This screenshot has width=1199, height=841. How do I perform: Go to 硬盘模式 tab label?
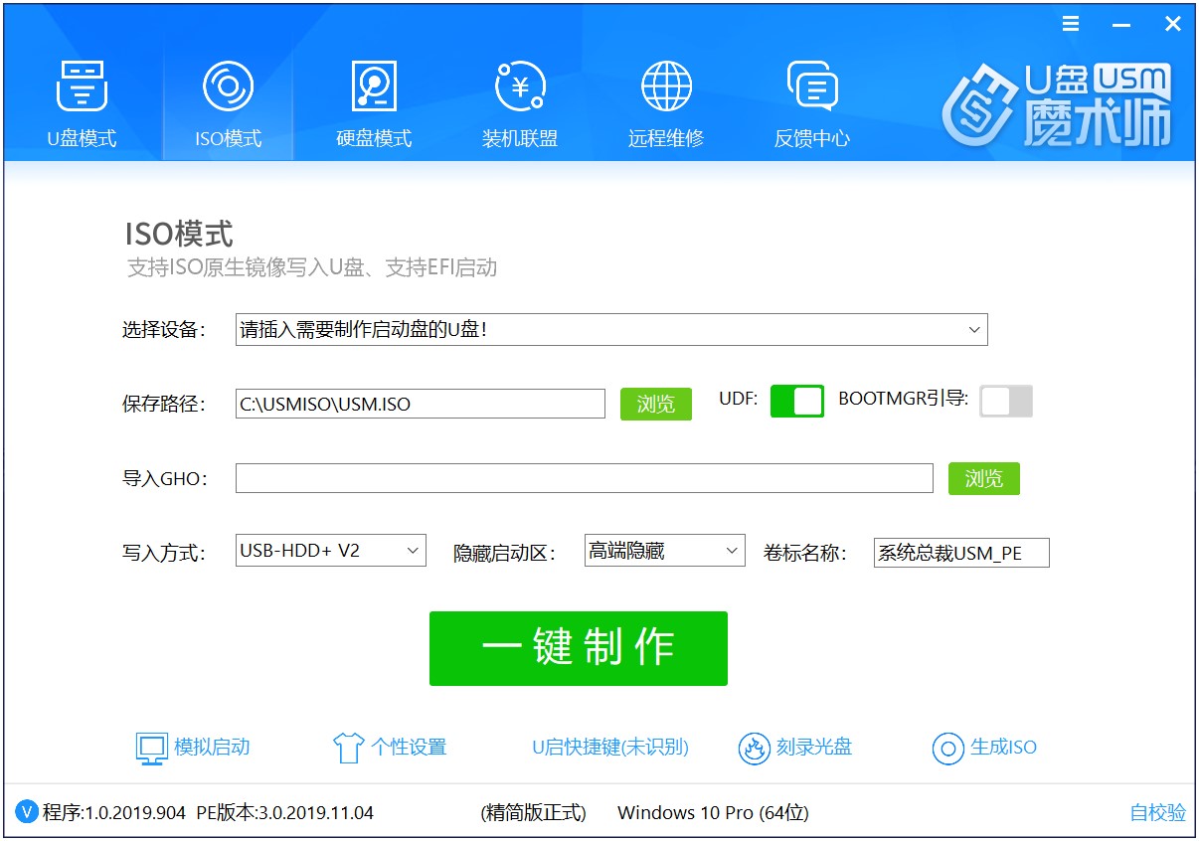[x=374, y=138]
